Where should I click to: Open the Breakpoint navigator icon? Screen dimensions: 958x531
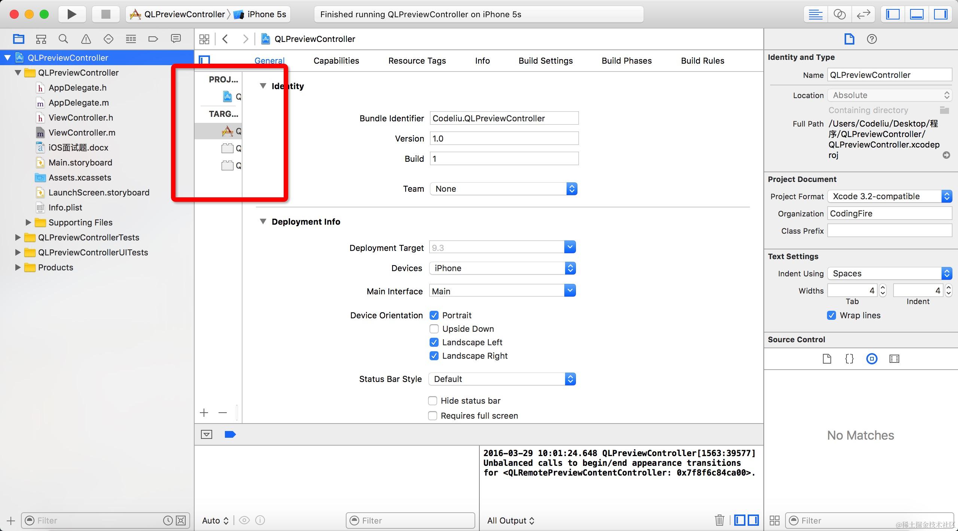pos(153,39)
